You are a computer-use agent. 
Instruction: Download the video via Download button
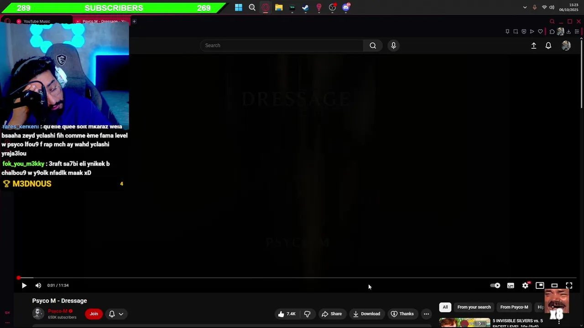point(366,313)
